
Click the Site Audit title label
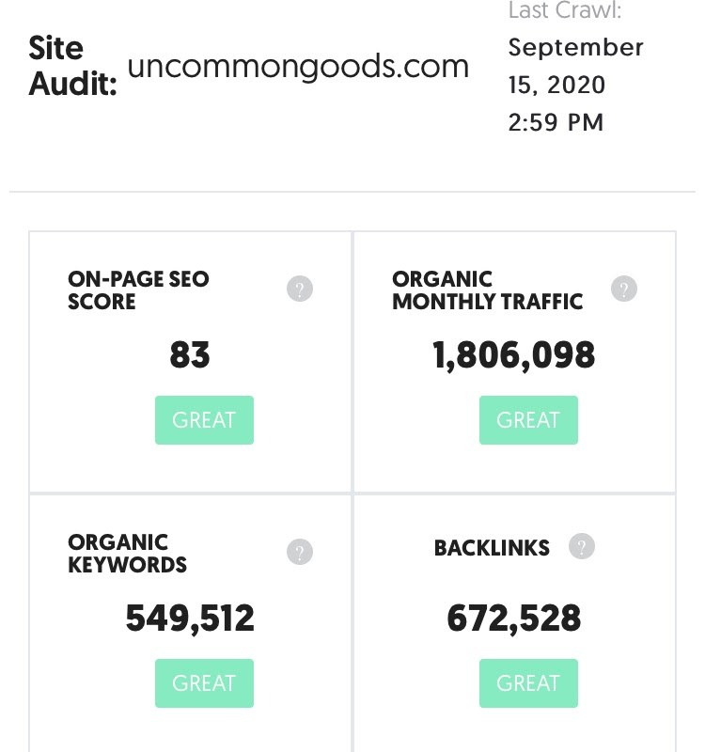pos(72,66)
